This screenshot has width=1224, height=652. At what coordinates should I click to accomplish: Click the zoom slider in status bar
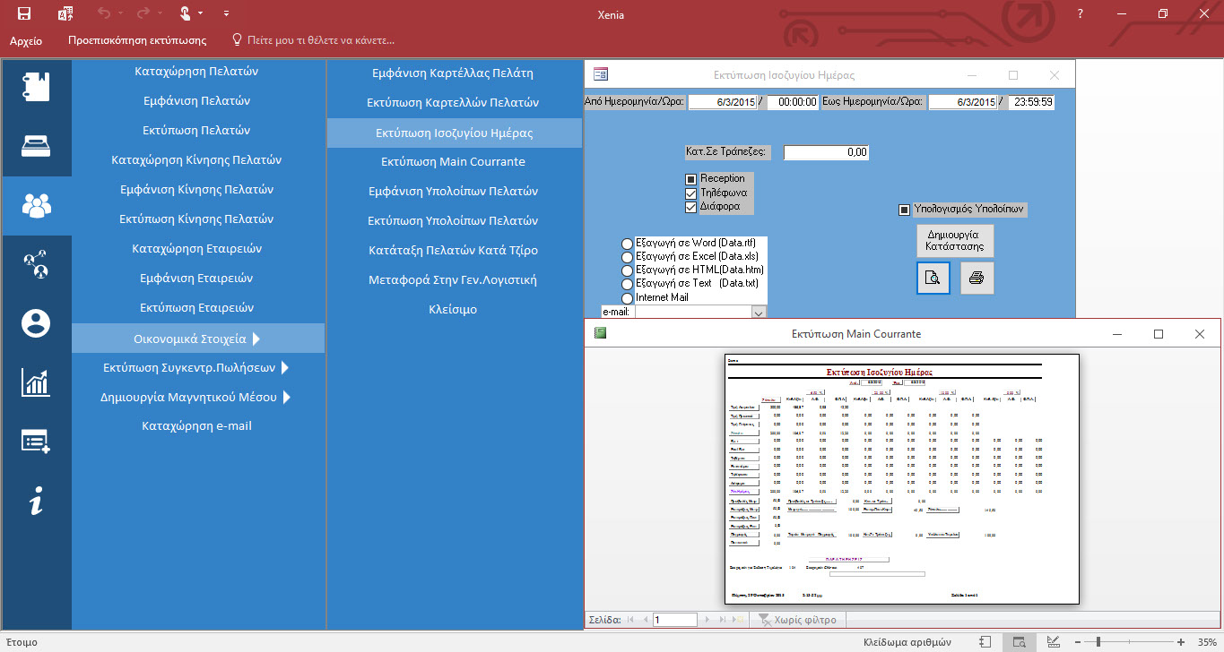[x=1098, y=642]
